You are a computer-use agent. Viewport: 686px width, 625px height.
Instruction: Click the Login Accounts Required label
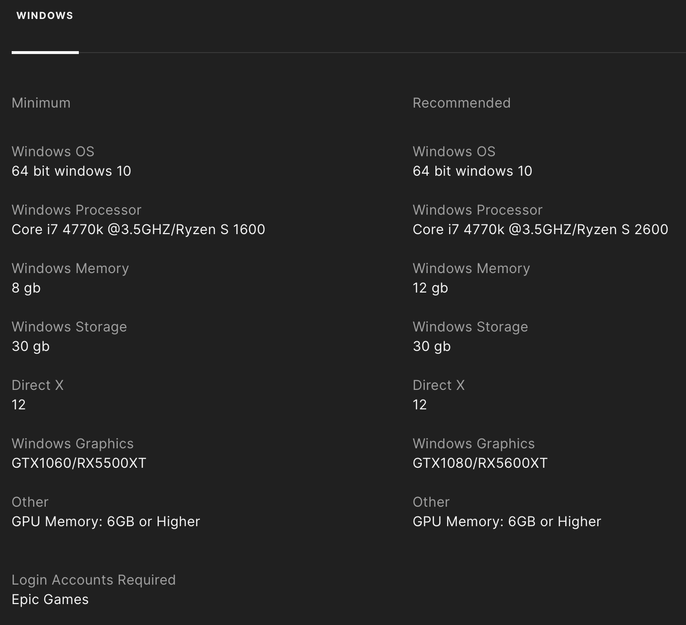point(93,580)
